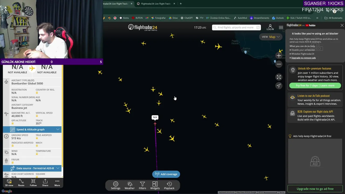345x194 pixels.
Task: Open the Filters panel
Action: tap(142, 186)
